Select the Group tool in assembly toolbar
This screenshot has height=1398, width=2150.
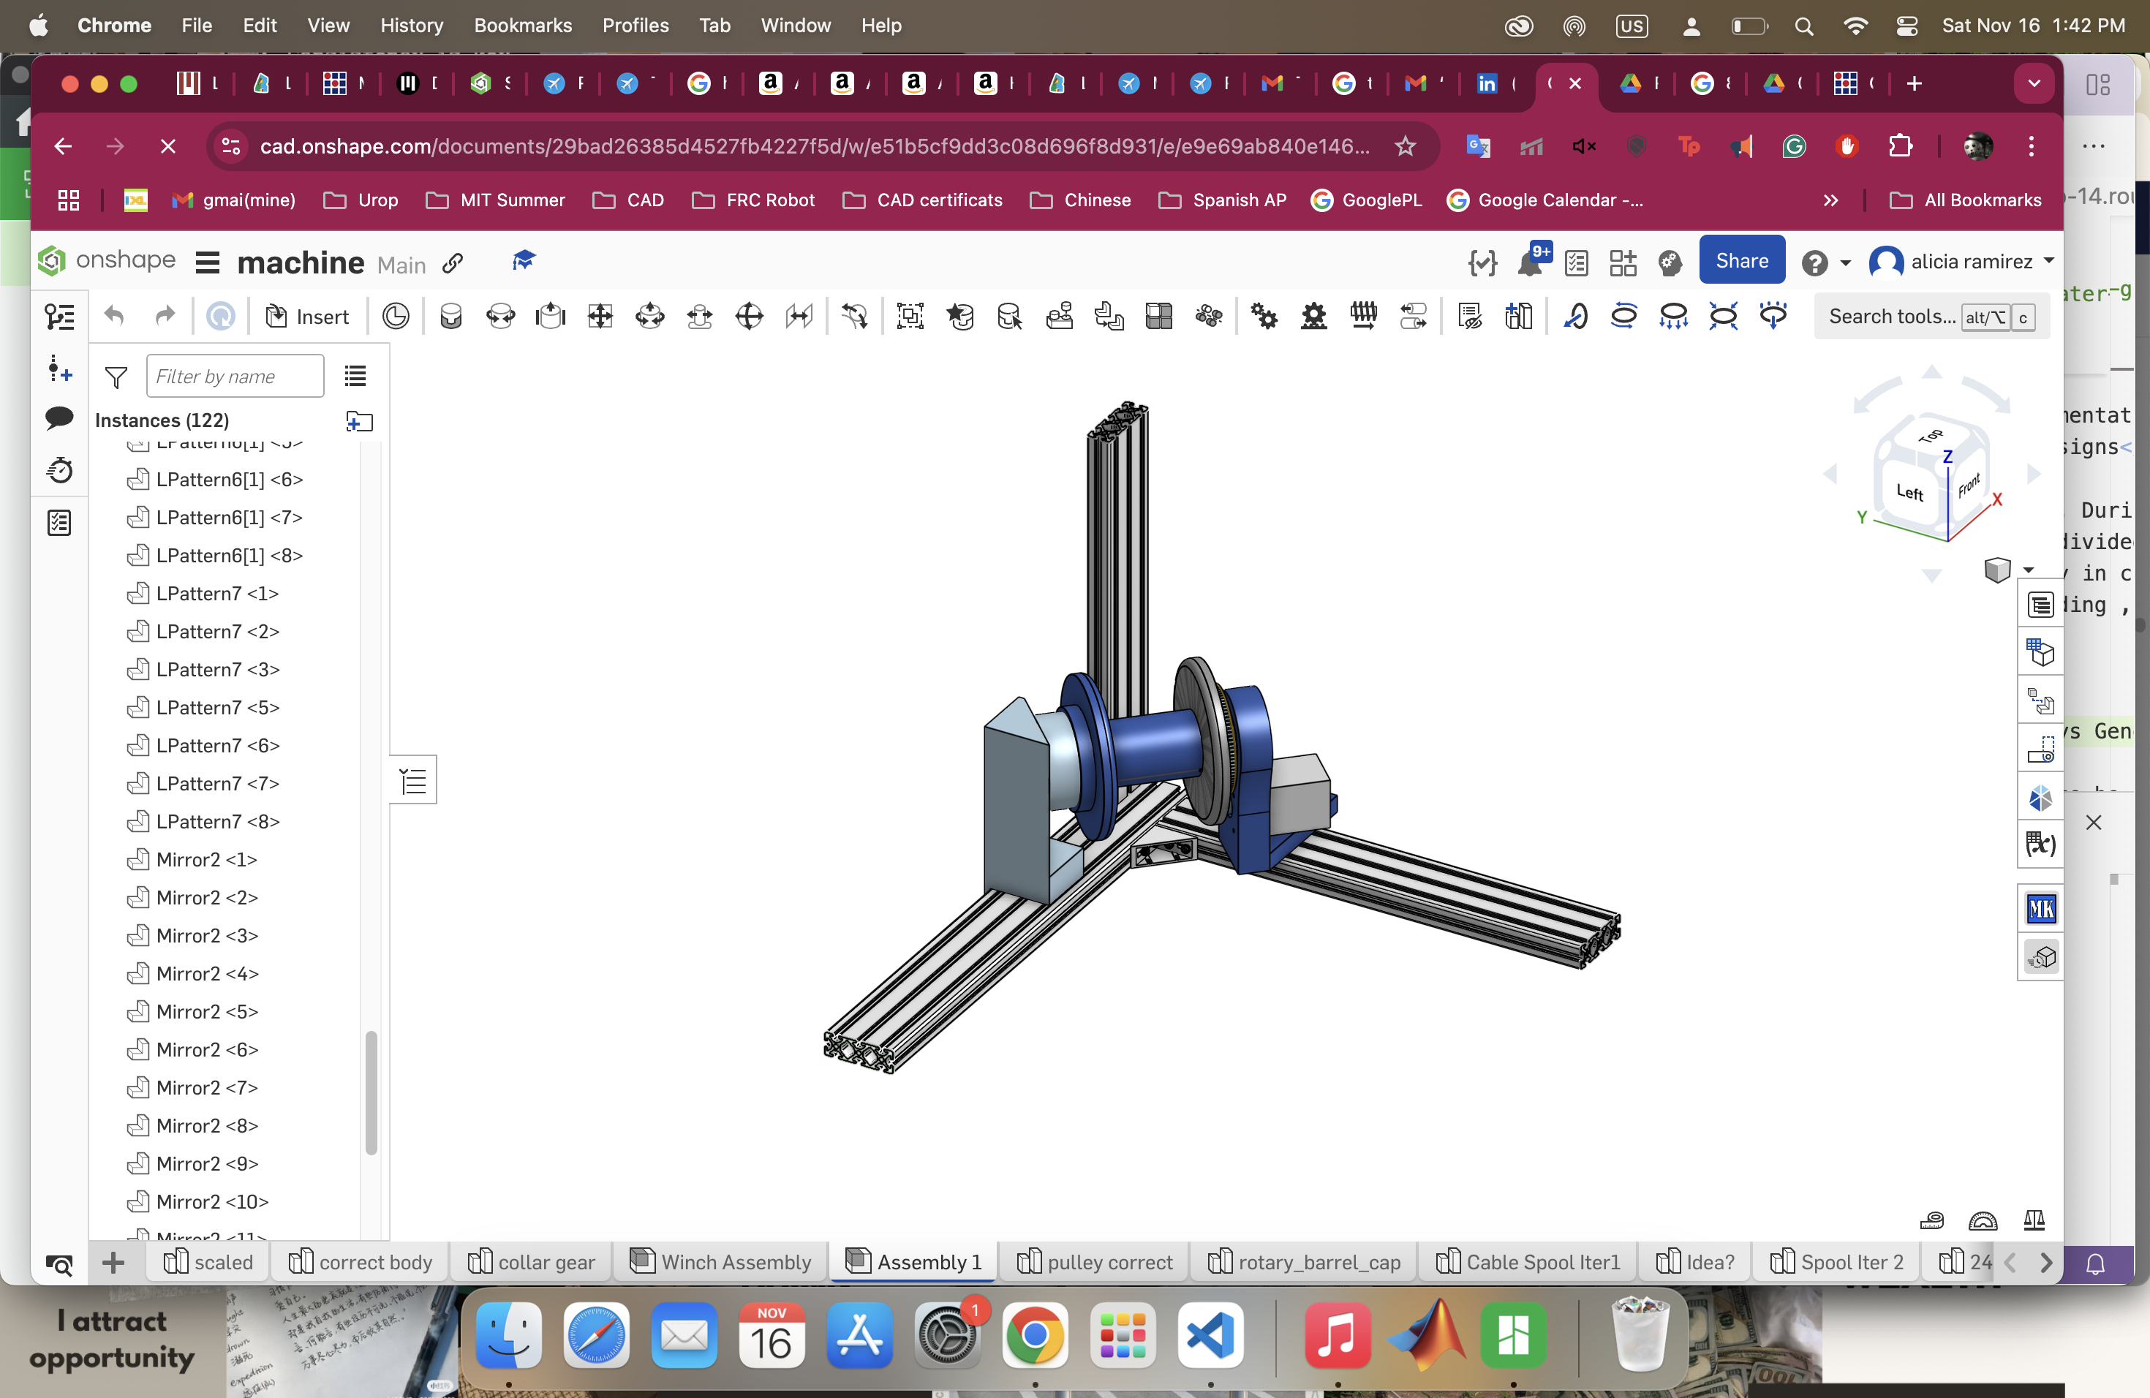pos(910,316)
